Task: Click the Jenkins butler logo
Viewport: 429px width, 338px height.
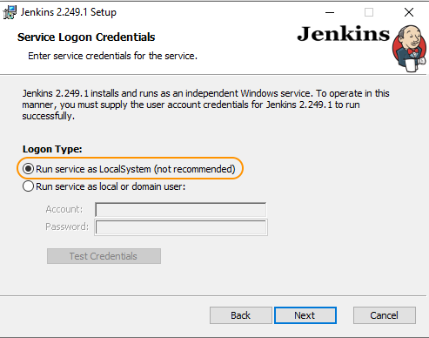Action: click(410, 48)
